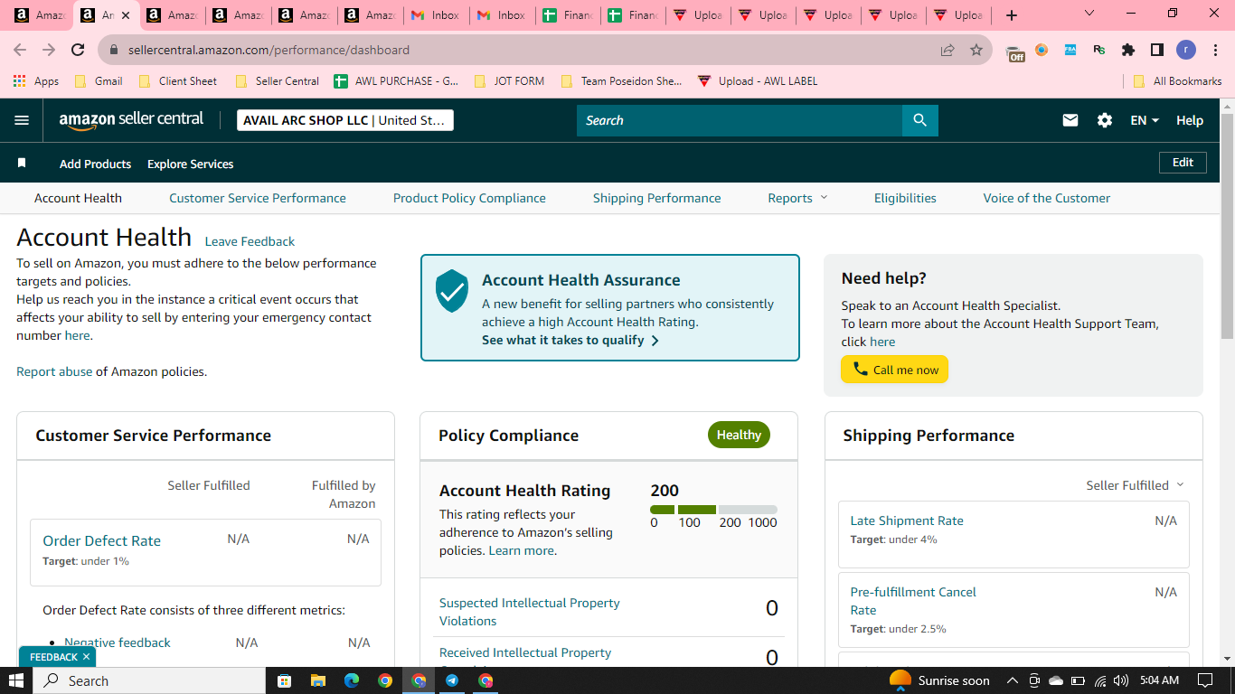The width and height of the screenshot is (1235, 694).
Task: Bookmark this page with the star icon
Action: click(976, 50)
